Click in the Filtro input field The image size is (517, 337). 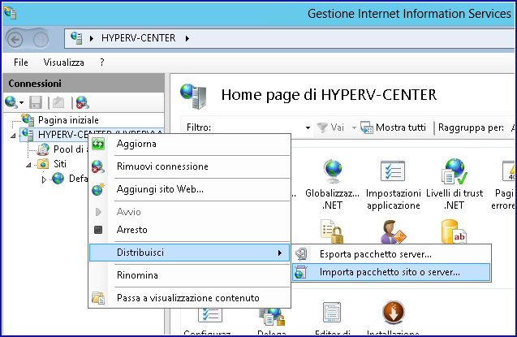click(x=259, y=127)
